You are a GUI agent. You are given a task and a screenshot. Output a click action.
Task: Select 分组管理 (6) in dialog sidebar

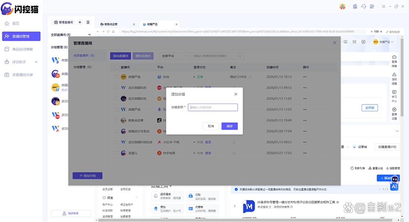82,67
